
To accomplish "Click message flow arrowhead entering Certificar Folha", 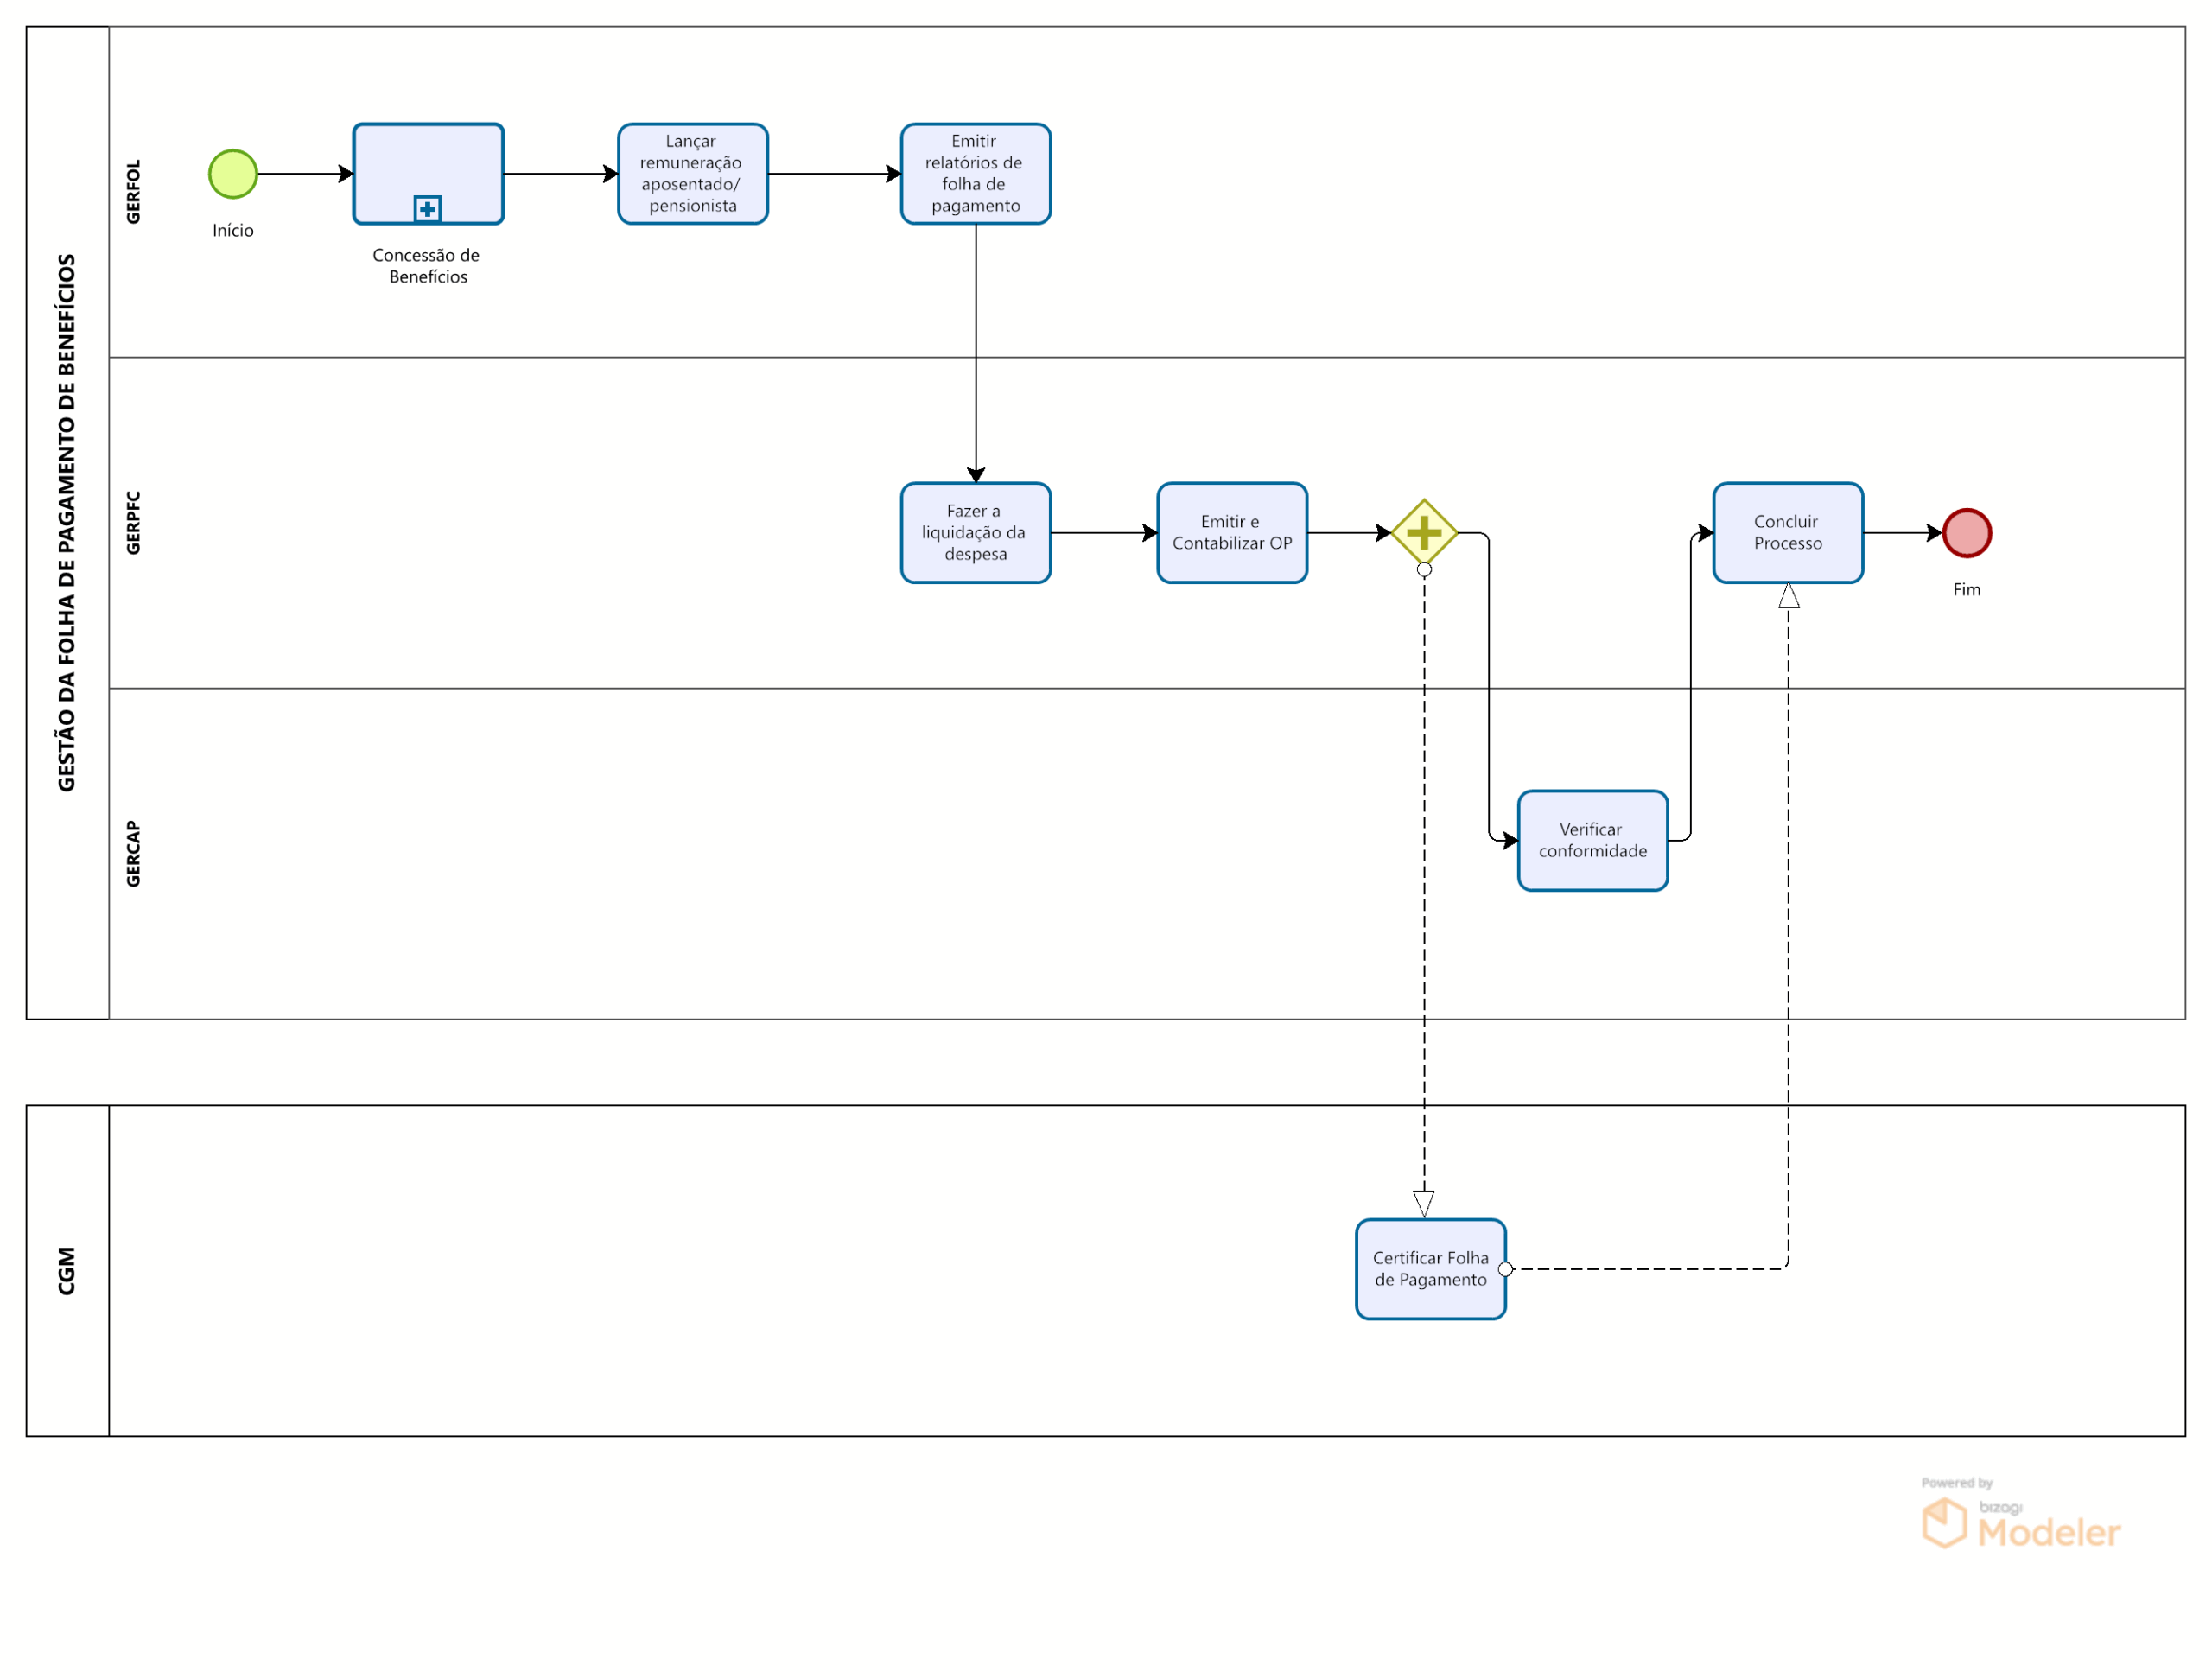I will click(1424, 1203).
